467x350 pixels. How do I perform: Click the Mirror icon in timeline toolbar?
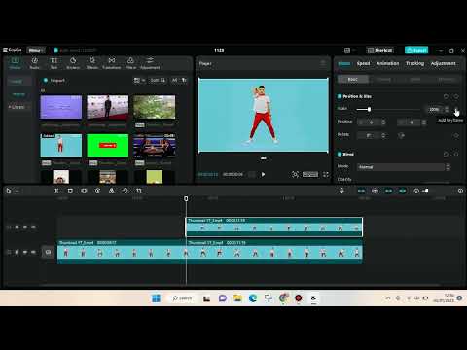point(112,191)
